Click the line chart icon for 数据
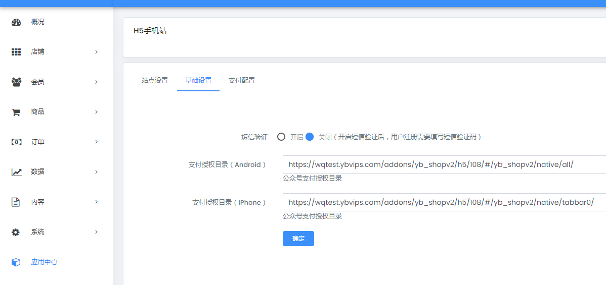Image resolution: width=606 pixels, height=285 pixels. pos(16,172)
